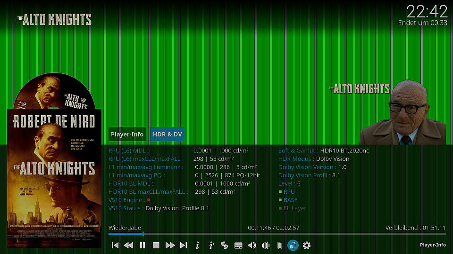The image size is (453, 254).
Task: Click bottom-right 'Player-Info' label
Action: pyautogui.click(x=433, y=245)
